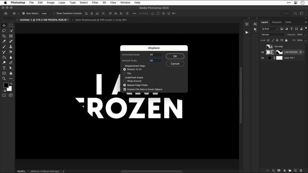Select the Brush tool
This screenshot has height=173, width=308.
4,47
